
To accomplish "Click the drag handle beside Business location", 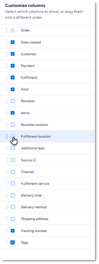I will (x=7, y=125).
